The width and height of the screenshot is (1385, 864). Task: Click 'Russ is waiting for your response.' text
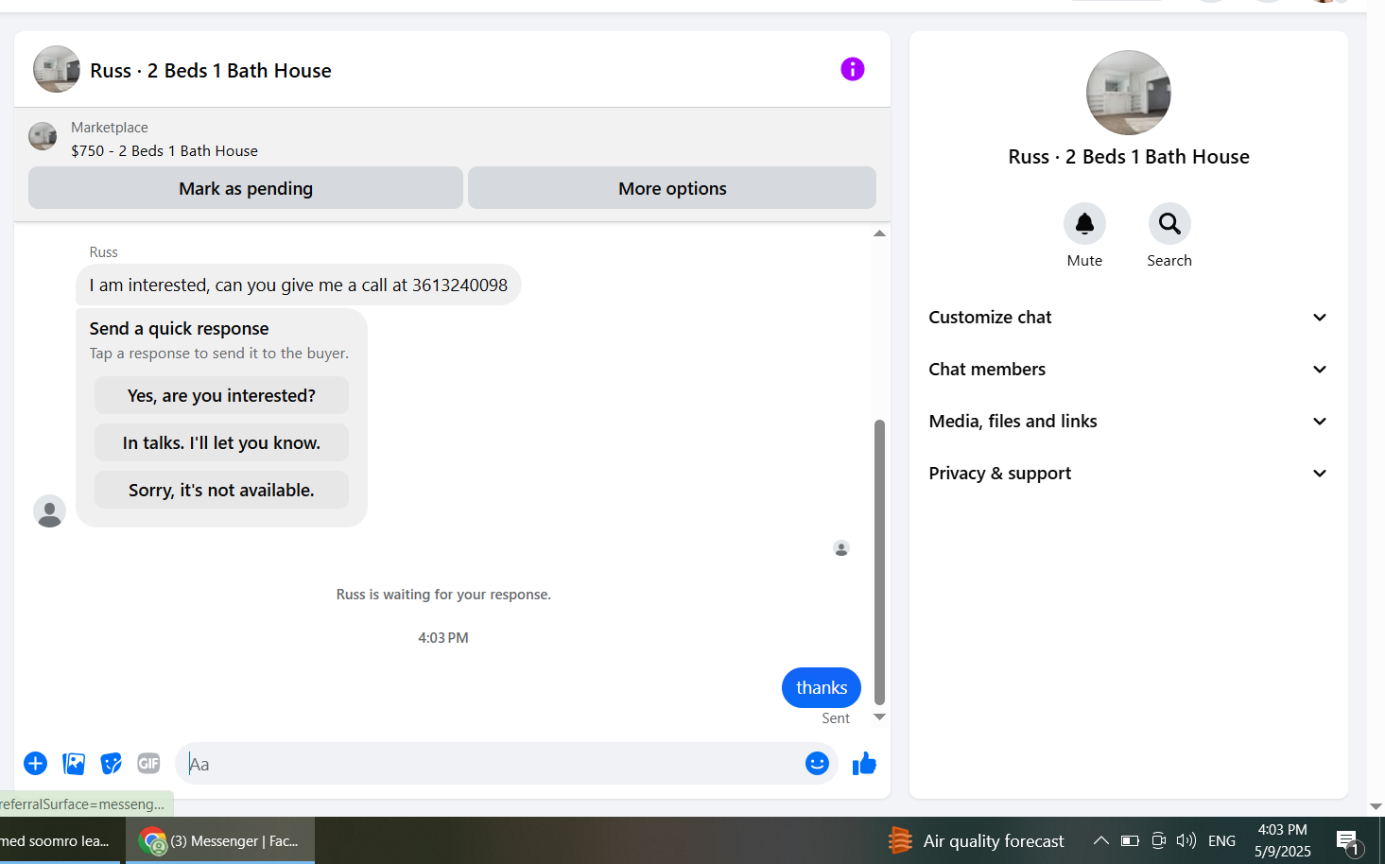tap(443, 595)
